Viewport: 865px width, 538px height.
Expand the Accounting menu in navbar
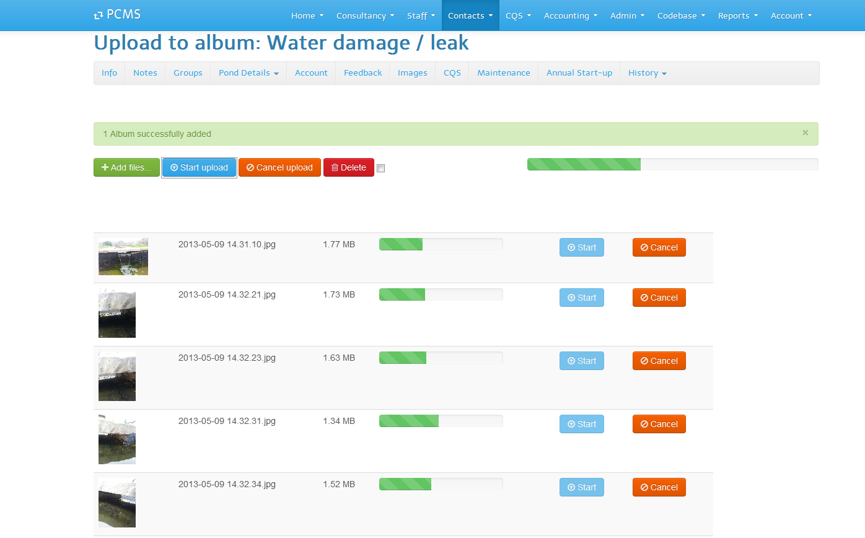pyautogui.click(x=570, y=15)
